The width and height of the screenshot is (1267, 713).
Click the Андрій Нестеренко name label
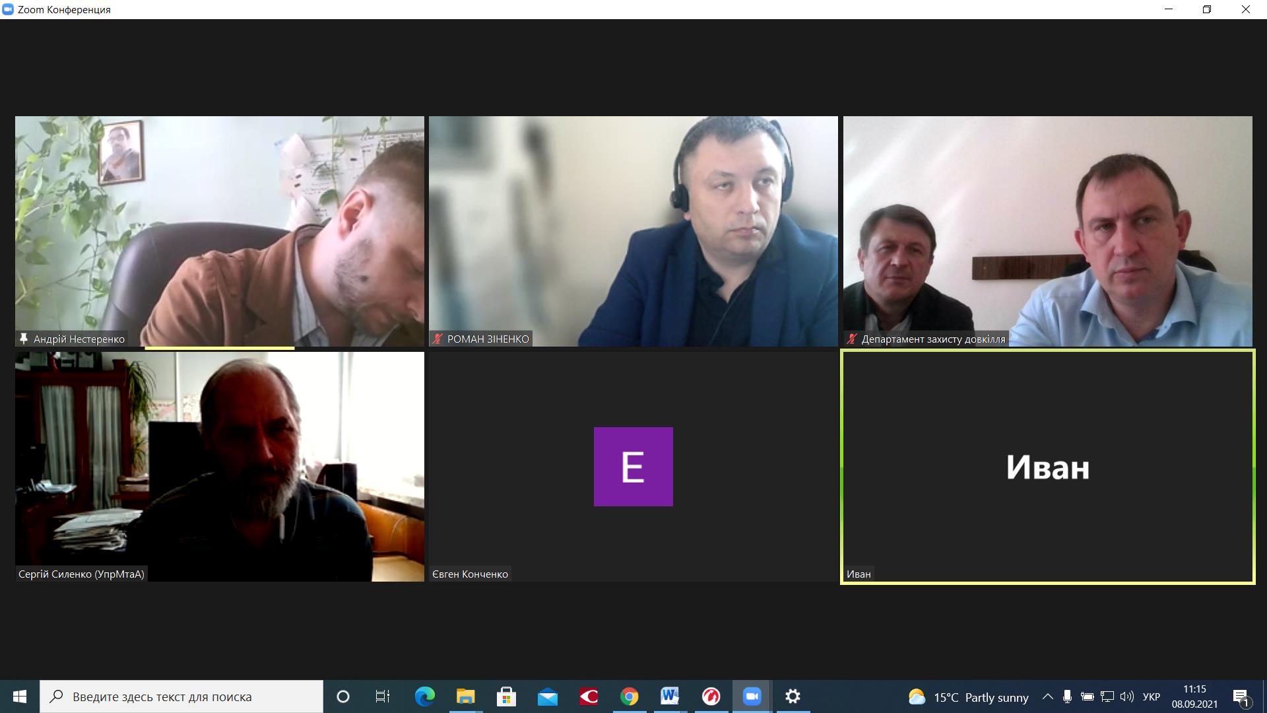point(79,339)
